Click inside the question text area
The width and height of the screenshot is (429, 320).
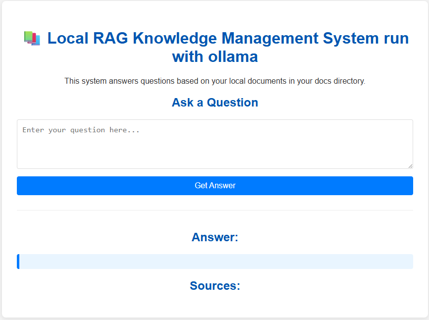(215, 144)
